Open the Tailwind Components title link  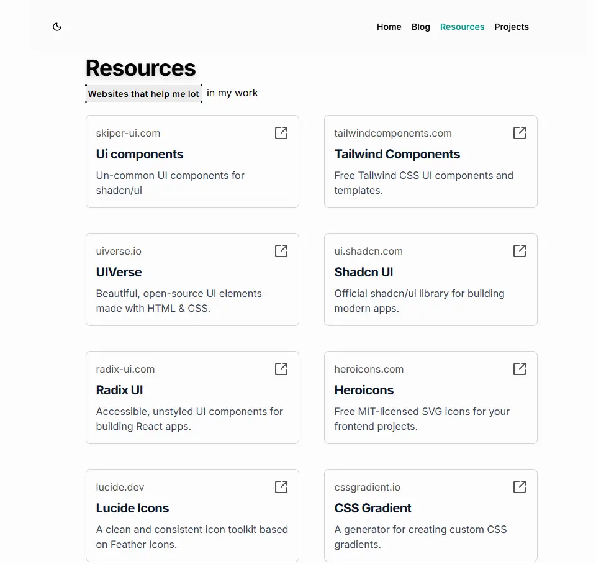pyautogui.click(x=397, y=154)
